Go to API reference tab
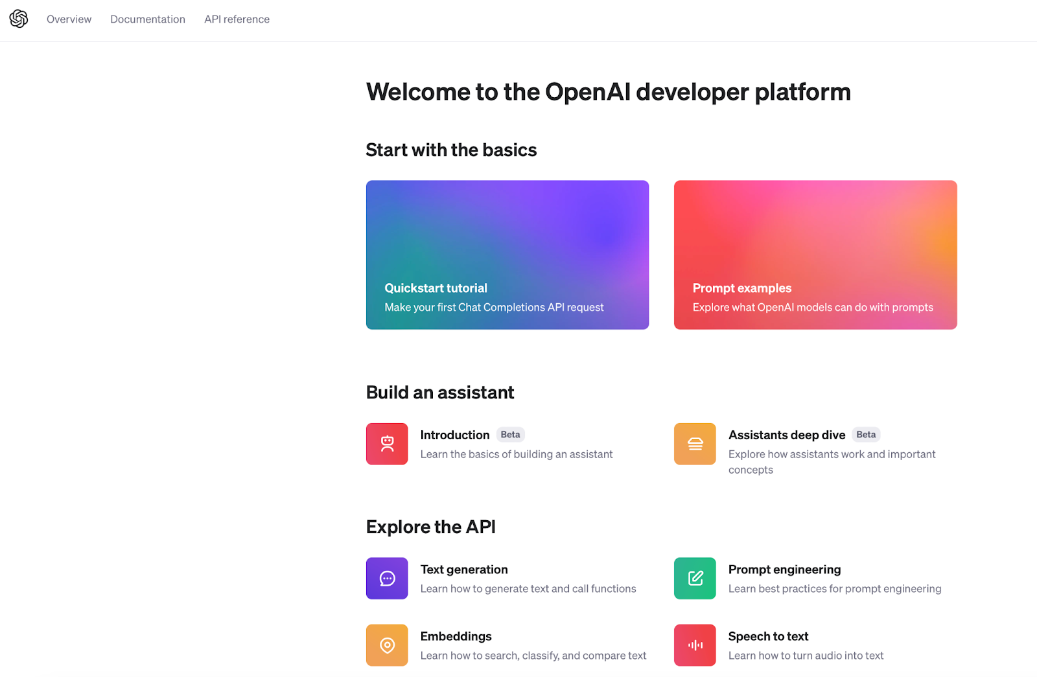The width and height of the screenshot is (1037, 677). (x=237, y=19)
